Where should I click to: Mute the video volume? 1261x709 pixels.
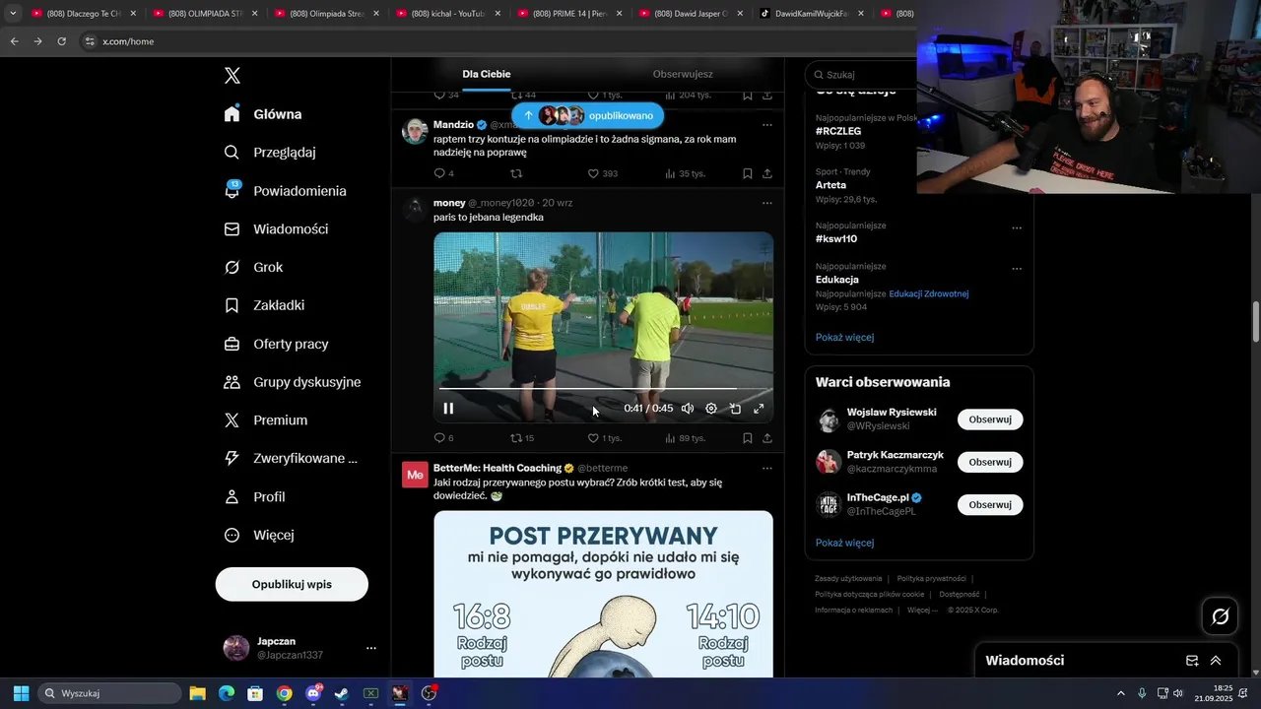click(x=688, y=409)
